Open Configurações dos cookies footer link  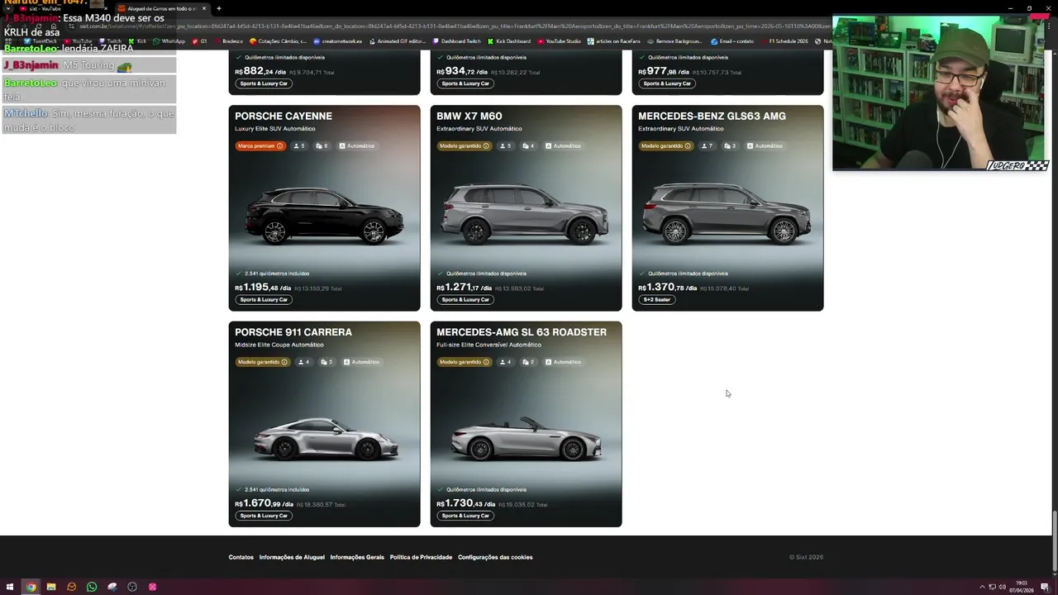[495, 557]
